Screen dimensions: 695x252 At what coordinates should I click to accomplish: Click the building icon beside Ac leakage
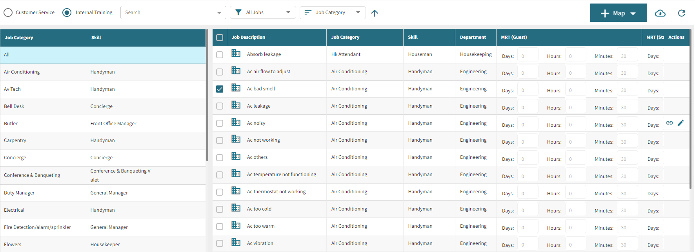236,105
